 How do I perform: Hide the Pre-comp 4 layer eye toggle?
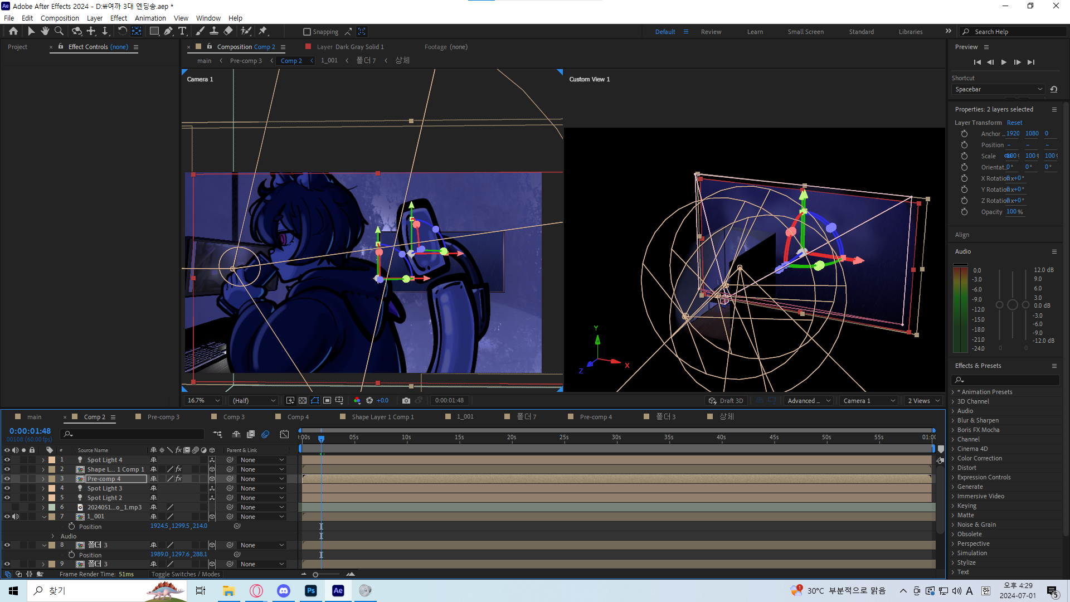[7, 479]
